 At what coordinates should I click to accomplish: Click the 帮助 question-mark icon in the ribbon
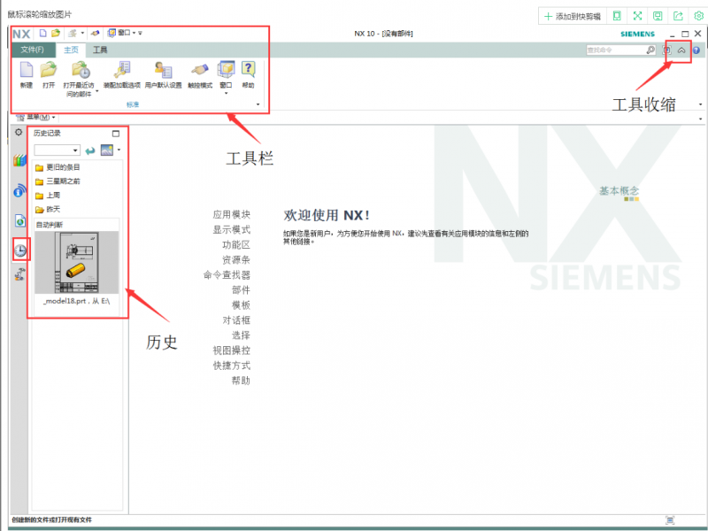(x=248, y=69)
